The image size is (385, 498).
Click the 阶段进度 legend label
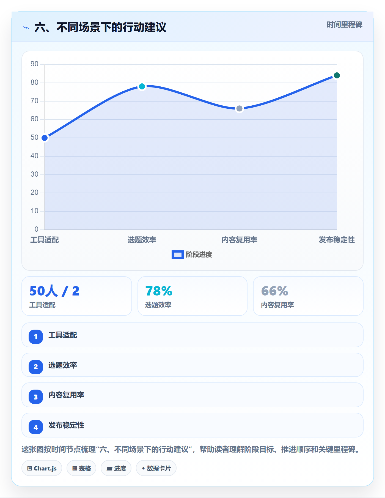point(199,255)
